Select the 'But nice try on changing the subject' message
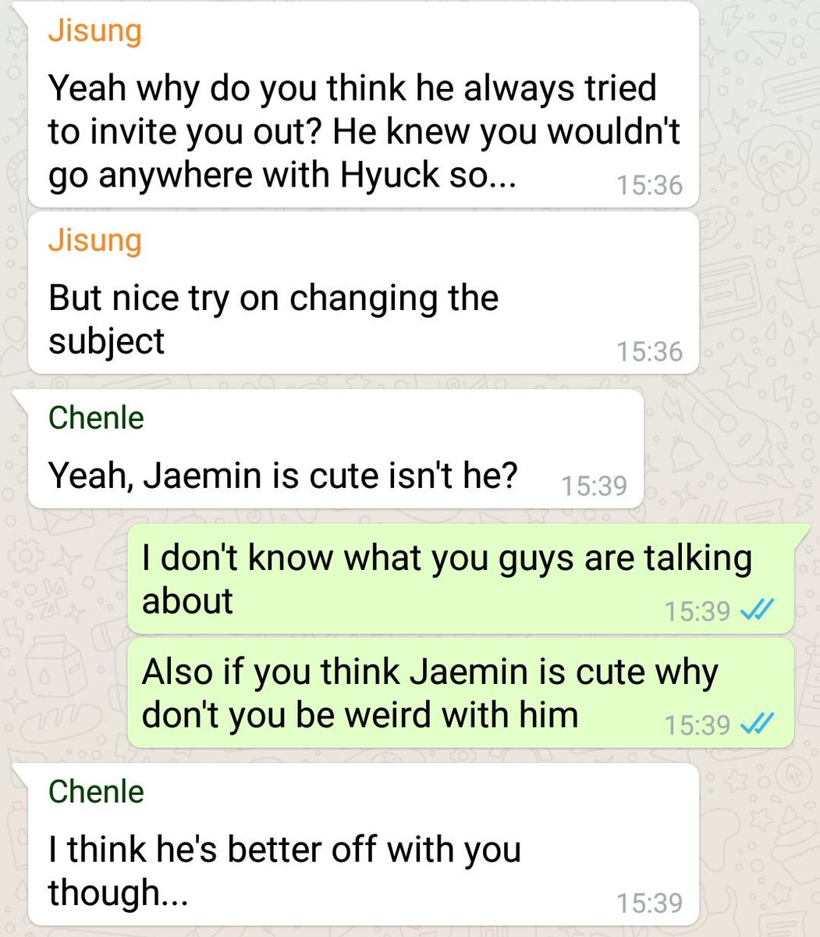Image resolution: width=820 pixels, height=937 pixels. tap(363, 293)
